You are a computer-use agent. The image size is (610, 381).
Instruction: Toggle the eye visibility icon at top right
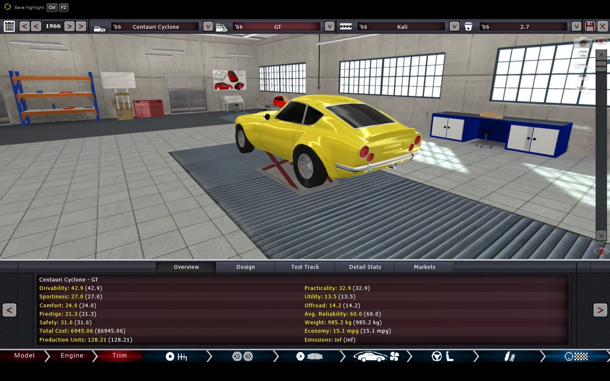click(601, 41)
